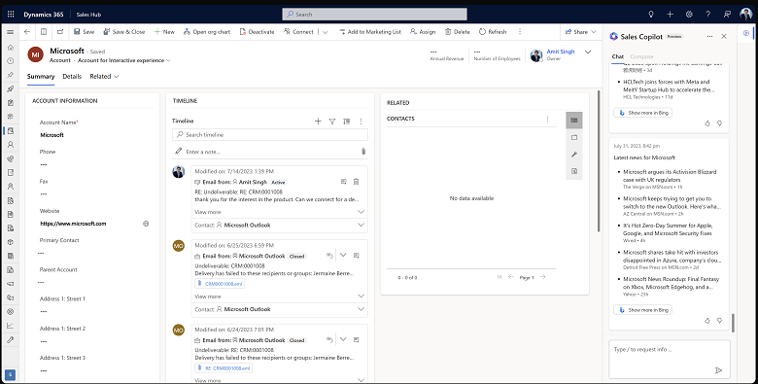This screenshot has width=758, height=384.
Task: Reply to the 6/25/2023 Microsoft Outlook email
Action: [329, 256]
